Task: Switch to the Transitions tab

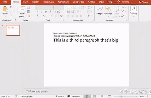Action: point(49,2)
